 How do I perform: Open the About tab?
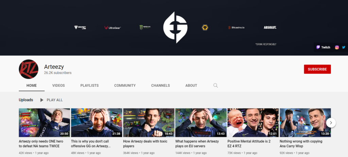tap(191, 85)
